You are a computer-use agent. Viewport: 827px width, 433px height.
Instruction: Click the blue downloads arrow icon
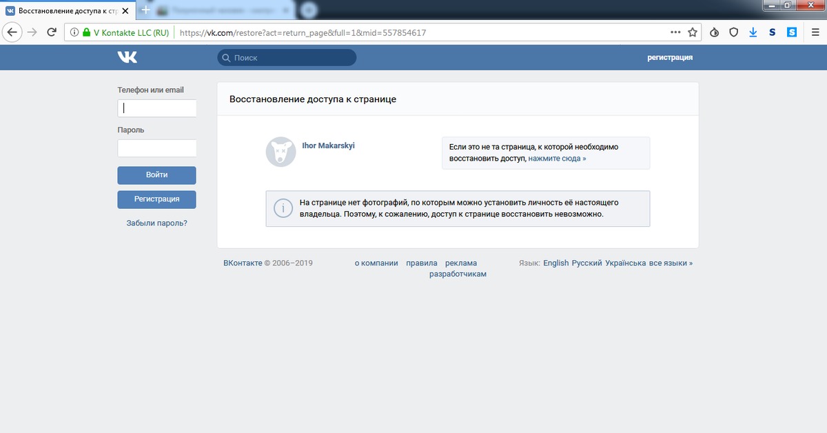[x=753, y=32]
